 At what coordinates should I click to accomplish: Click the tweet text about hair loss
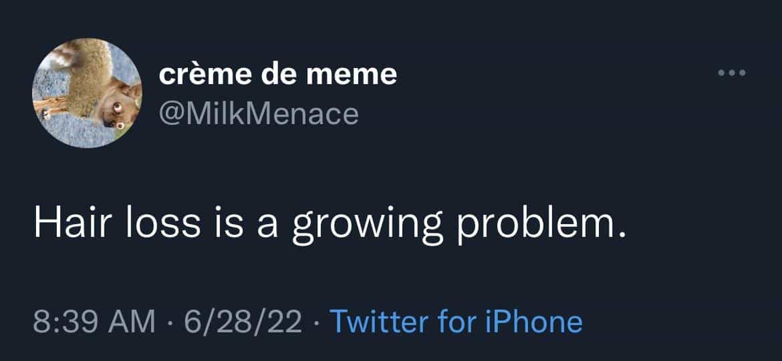click(x=331, y=226)
